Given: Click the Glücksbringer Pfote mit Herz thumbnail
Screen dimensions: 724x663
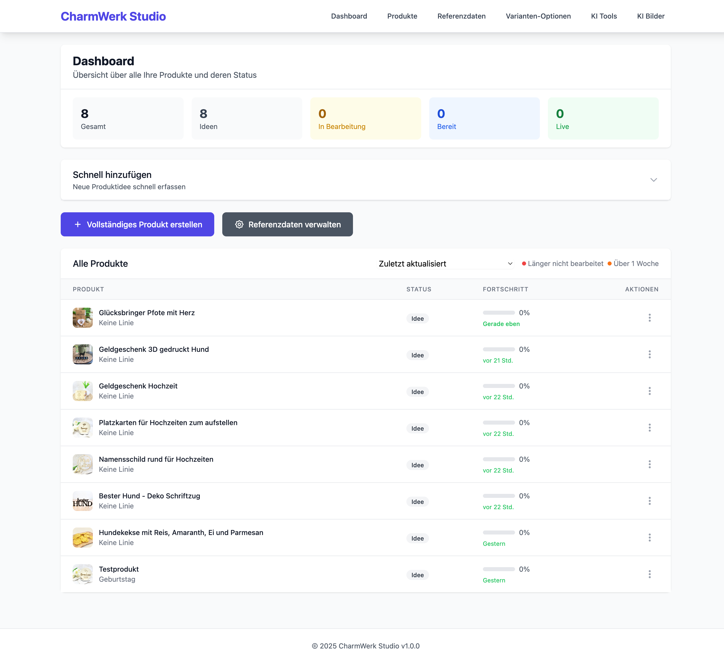Looking at the screenshot, I should 83,318.
